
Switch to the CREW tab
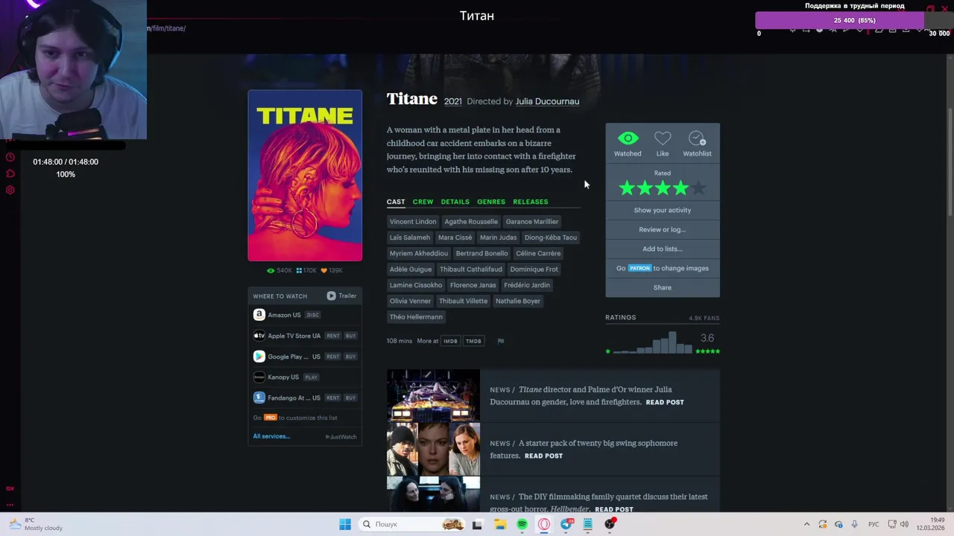tap(423, 202)
